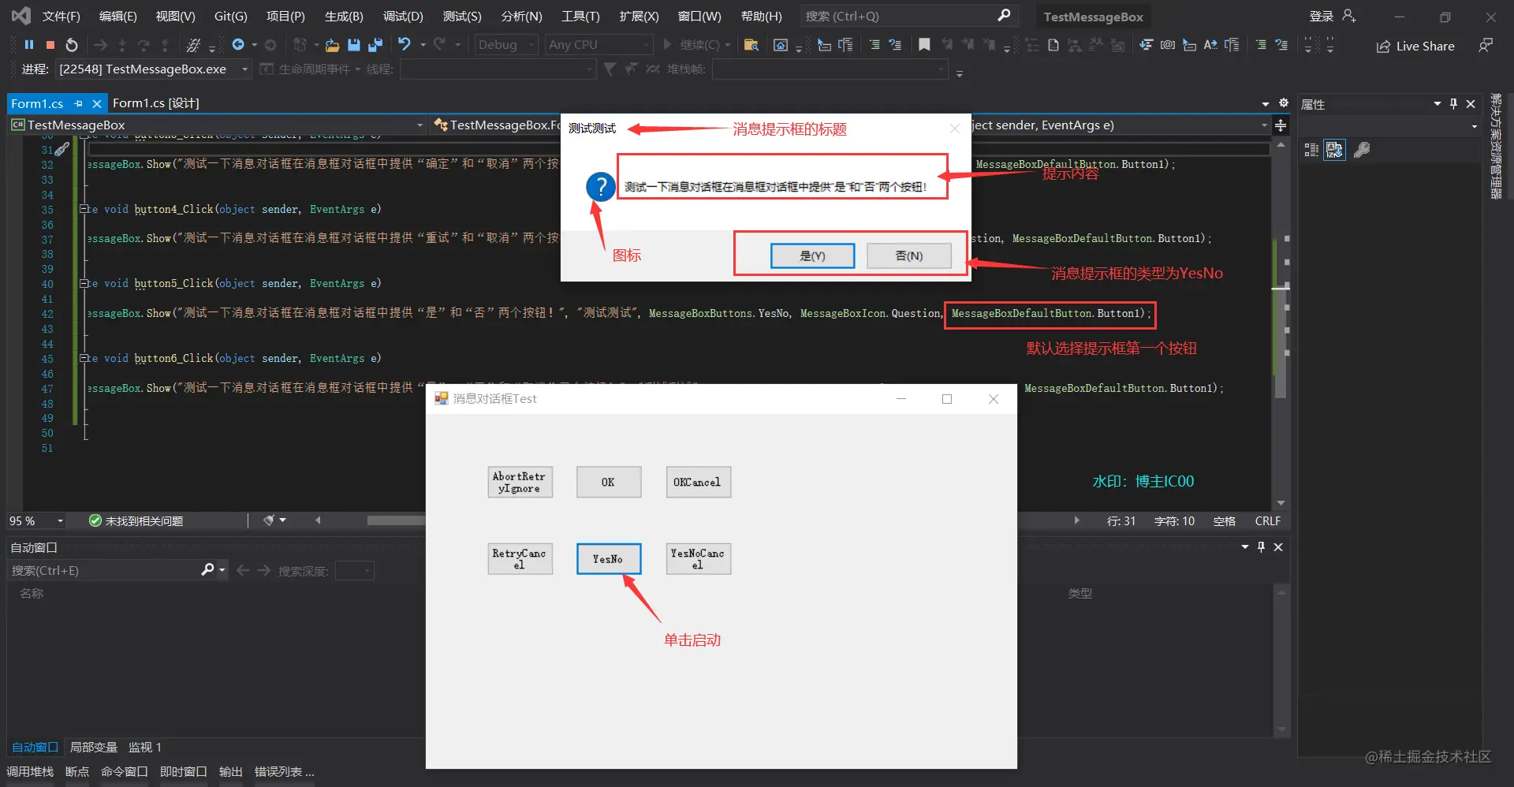
Task: Stop debugging with the red square icon
Action: (50, 45)
